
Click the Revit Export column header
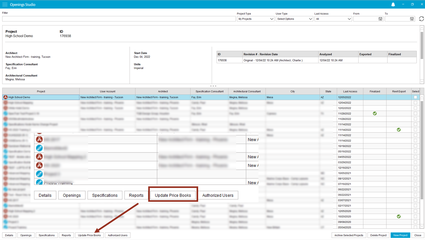pyautogui.click(x=399, y=91)
